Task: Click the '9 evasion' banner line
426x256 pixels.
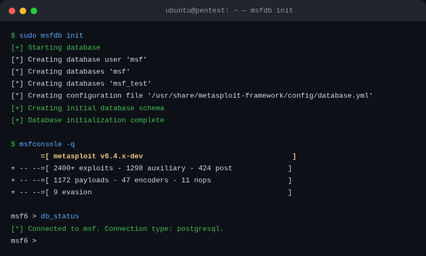Action: click(151, 192)
